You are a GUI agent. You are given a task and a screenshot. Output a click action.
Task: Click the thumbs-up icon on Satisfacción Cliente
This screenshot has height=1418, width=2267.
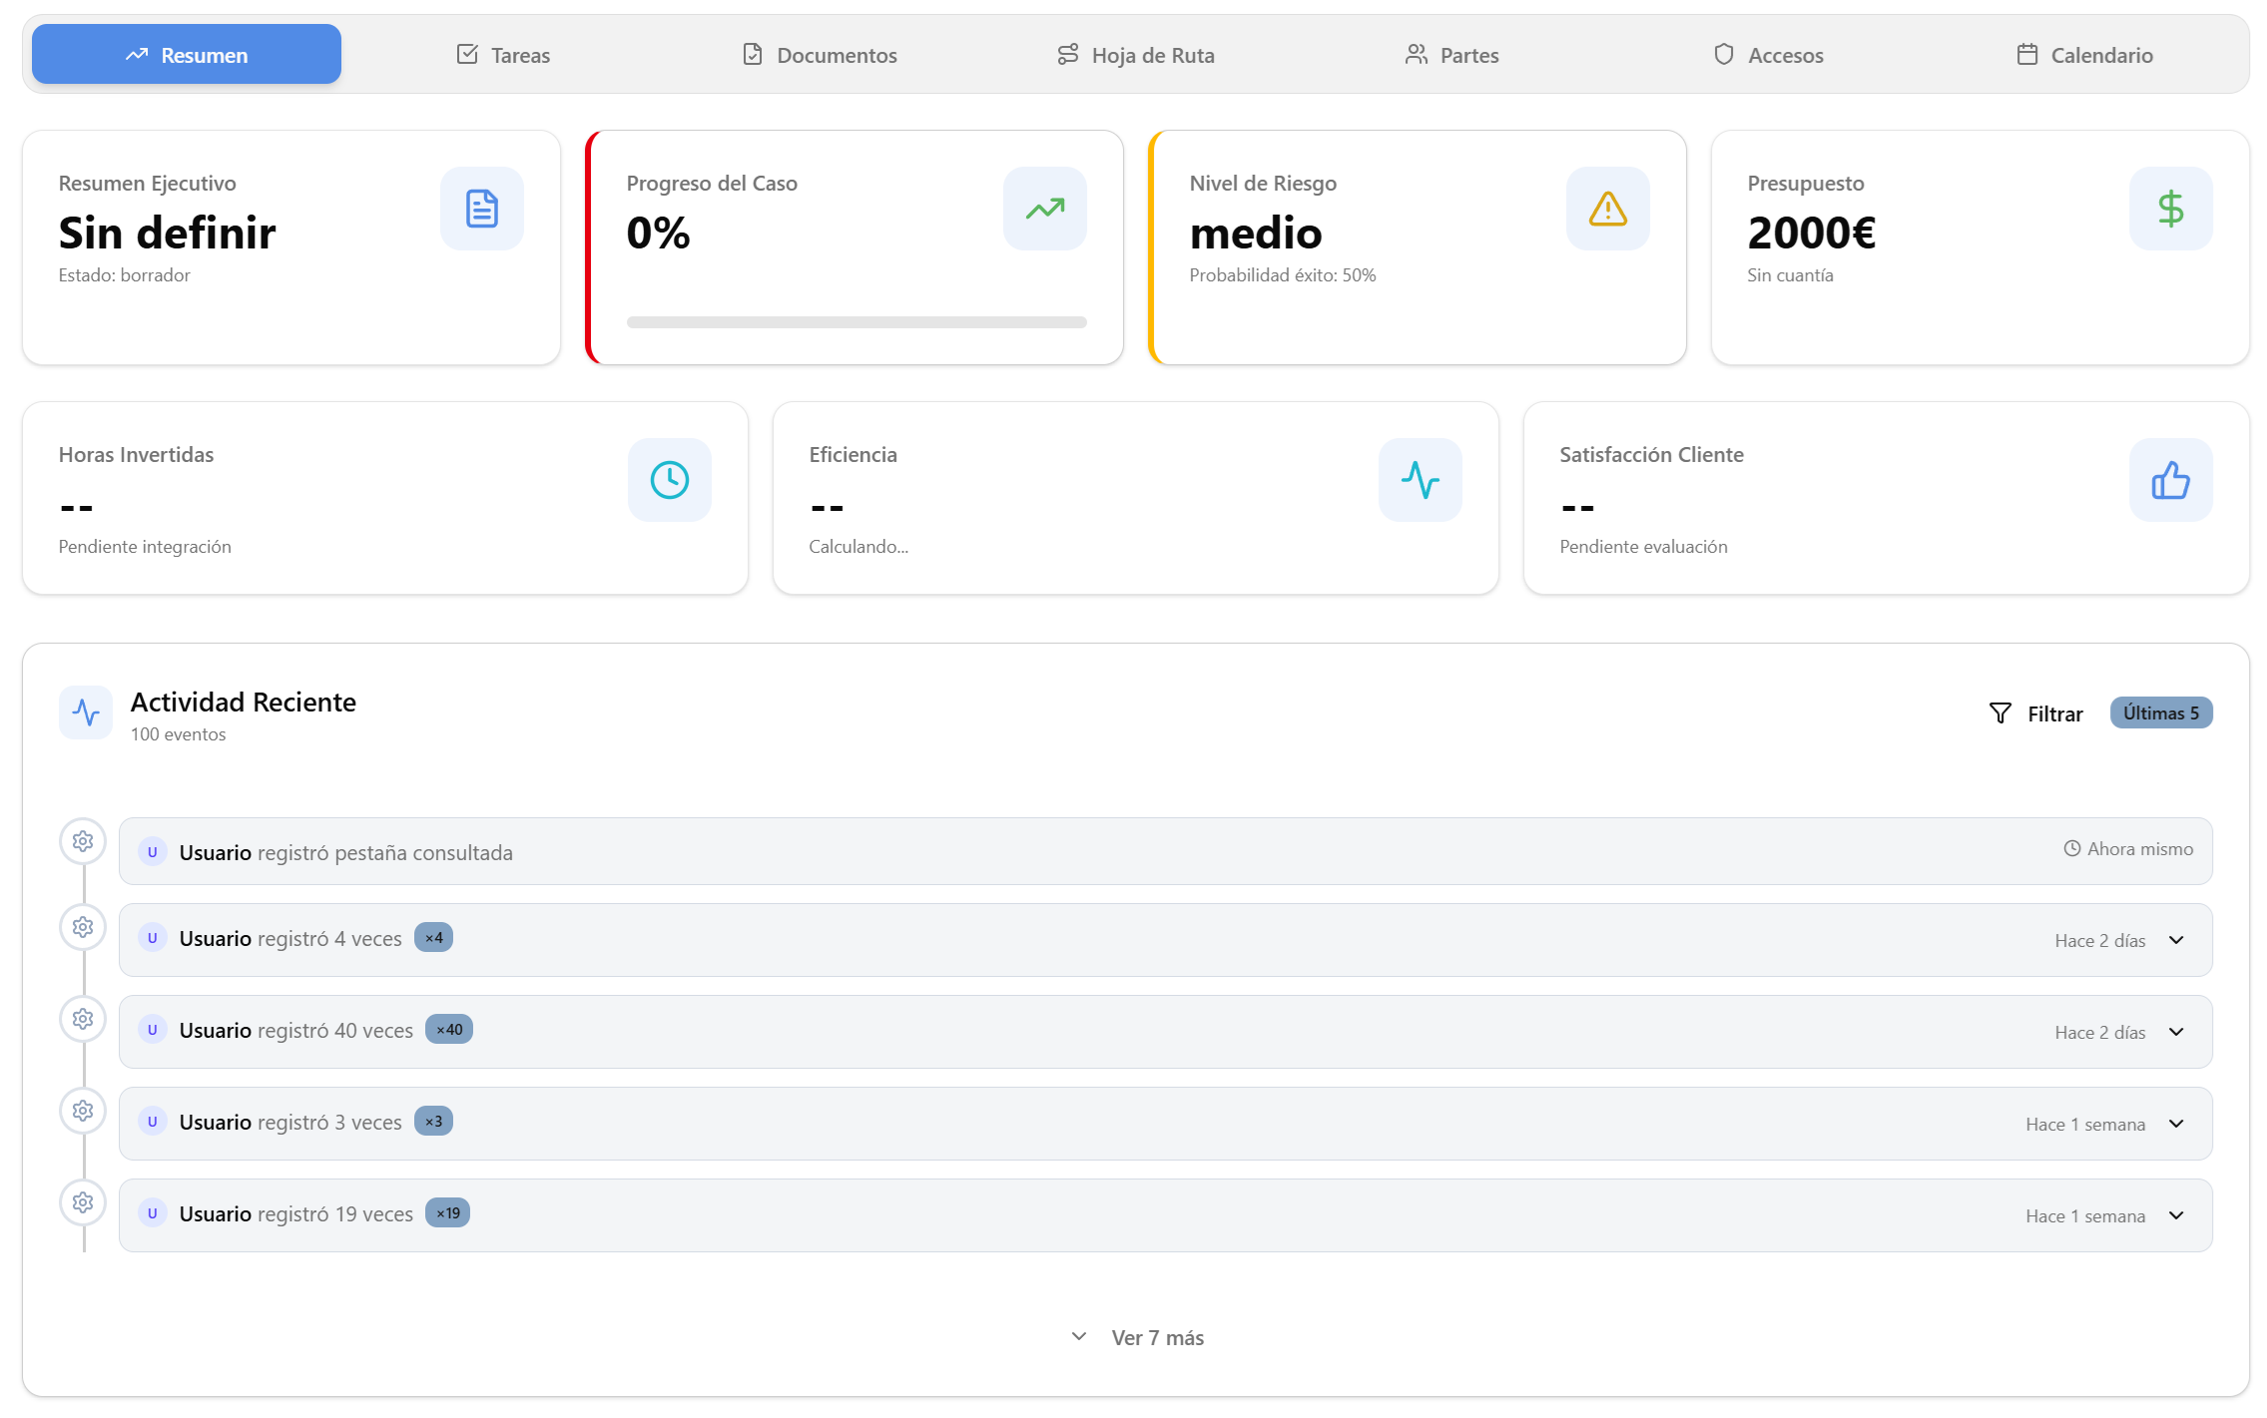click(x=2170, y=479)
